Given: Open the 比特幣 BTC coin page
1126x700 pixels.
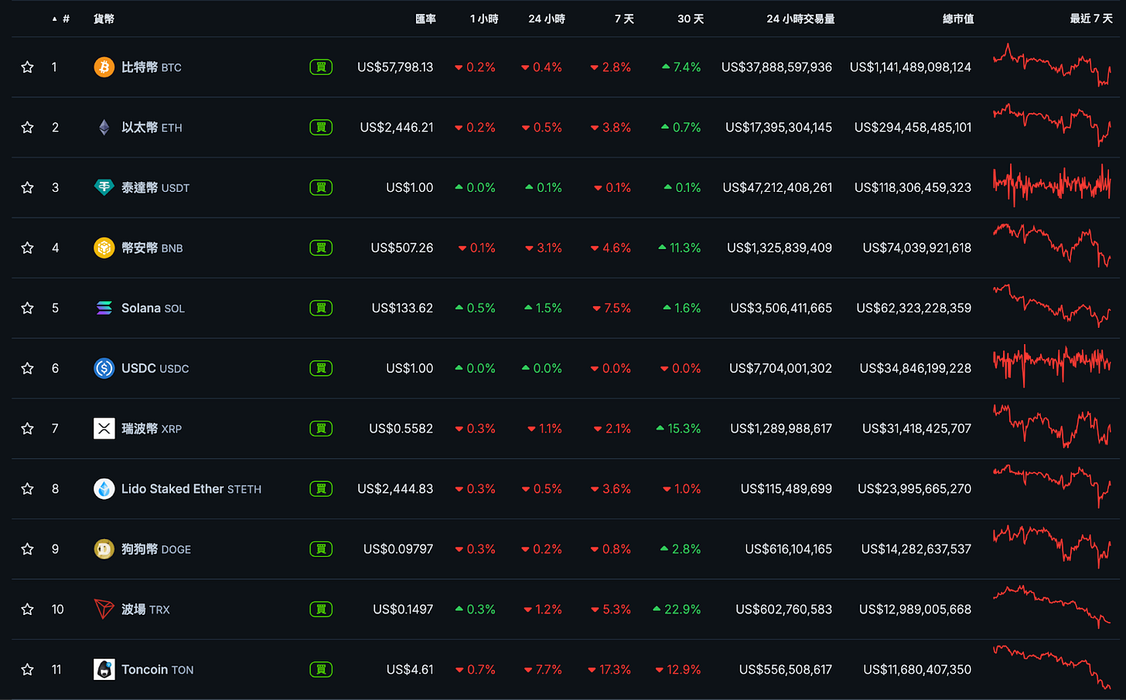Looking at the screenshot, I should 152,67.
